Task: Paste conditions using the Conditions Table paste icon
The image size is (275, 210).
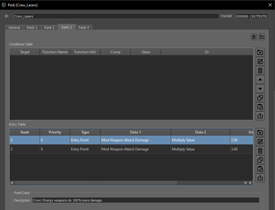Action: point(260,107)
